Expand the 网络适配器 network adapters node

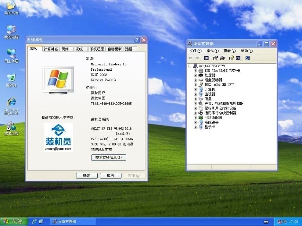[195, 118]
